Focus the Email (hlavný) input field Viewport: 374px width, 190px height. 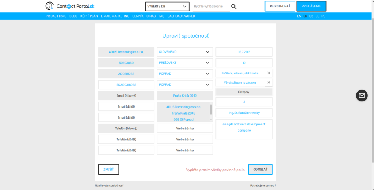coord(126,96)
